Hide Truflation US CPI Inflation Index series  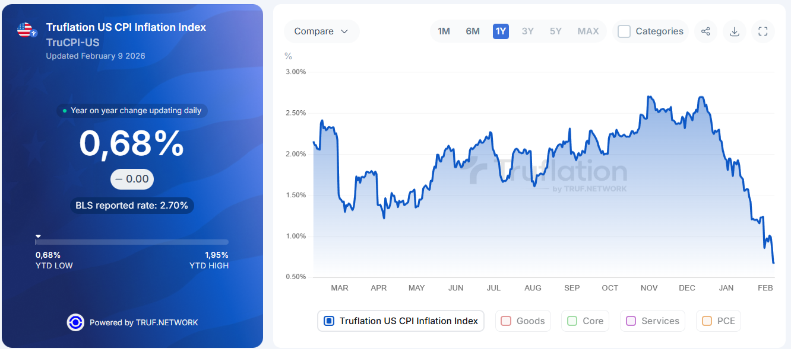(x=401, y=321)
